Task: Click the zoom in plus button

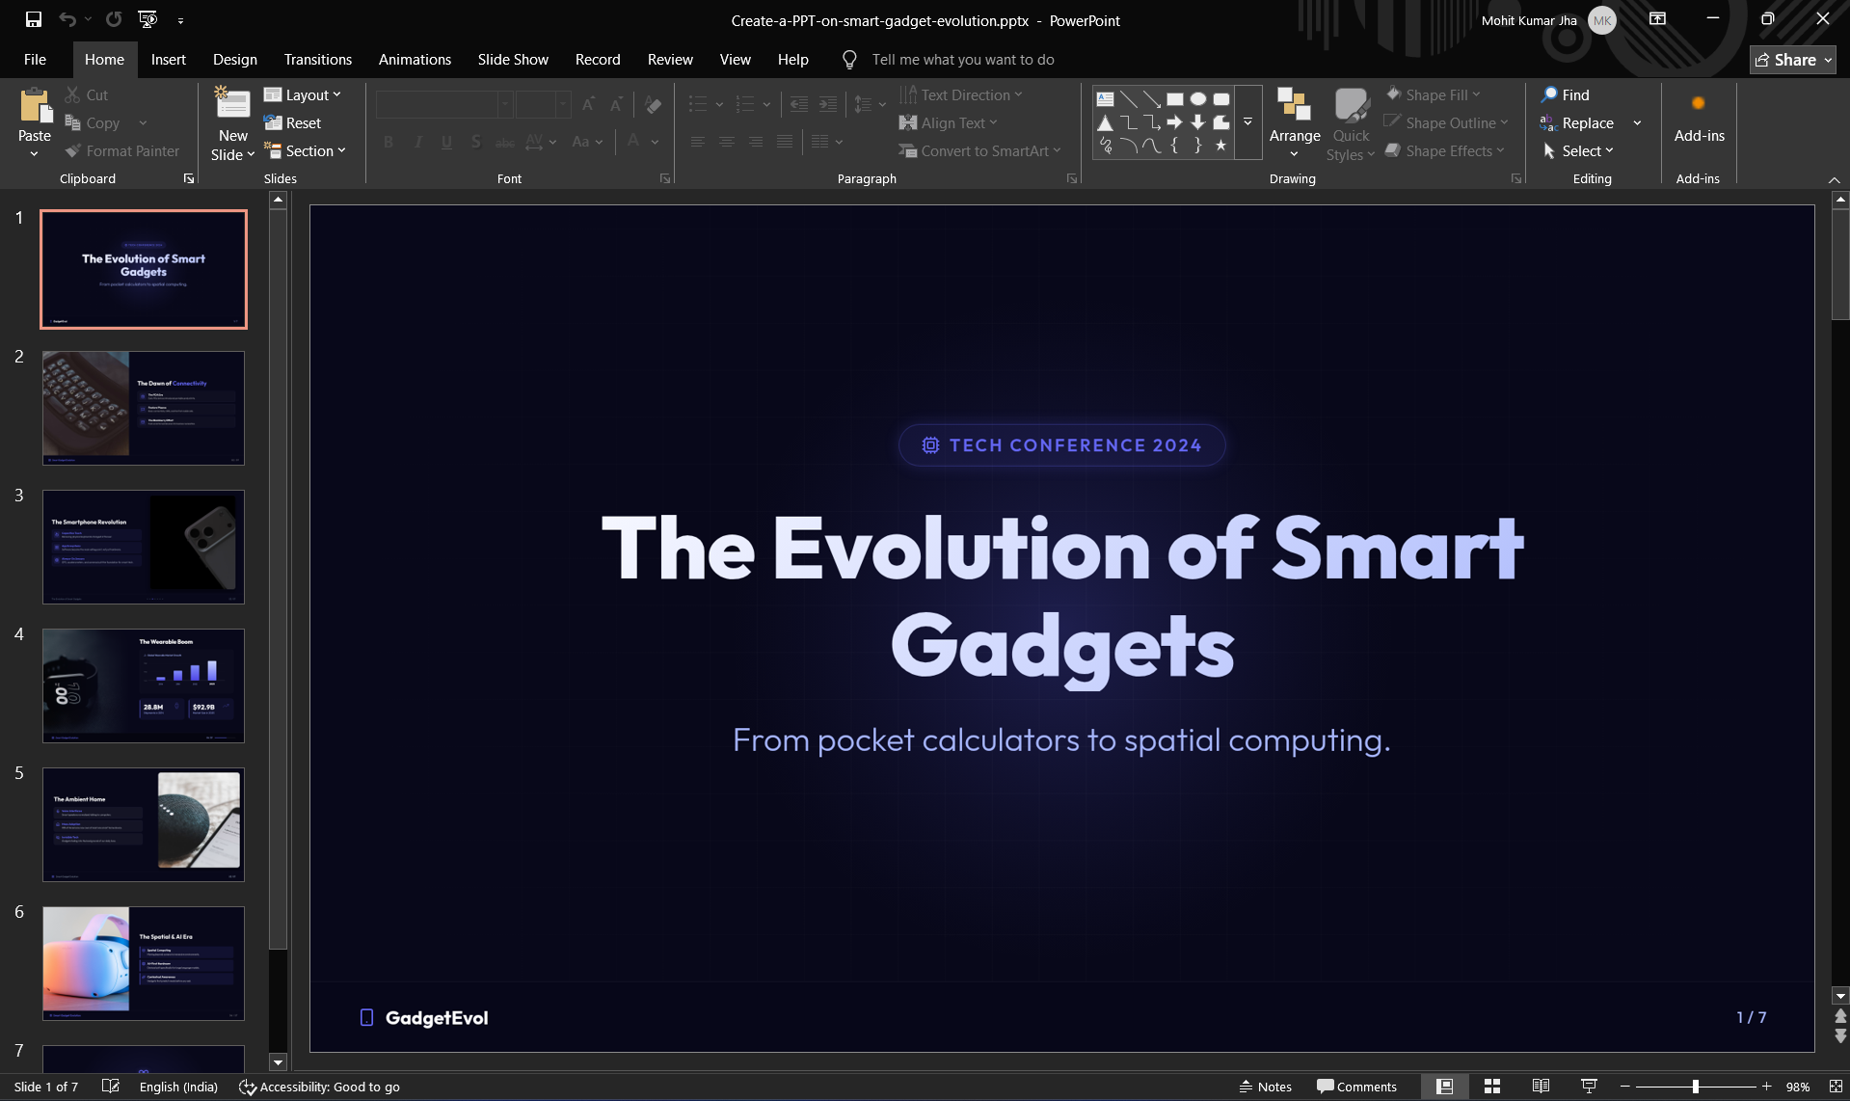Action: click(1766, 1087)
